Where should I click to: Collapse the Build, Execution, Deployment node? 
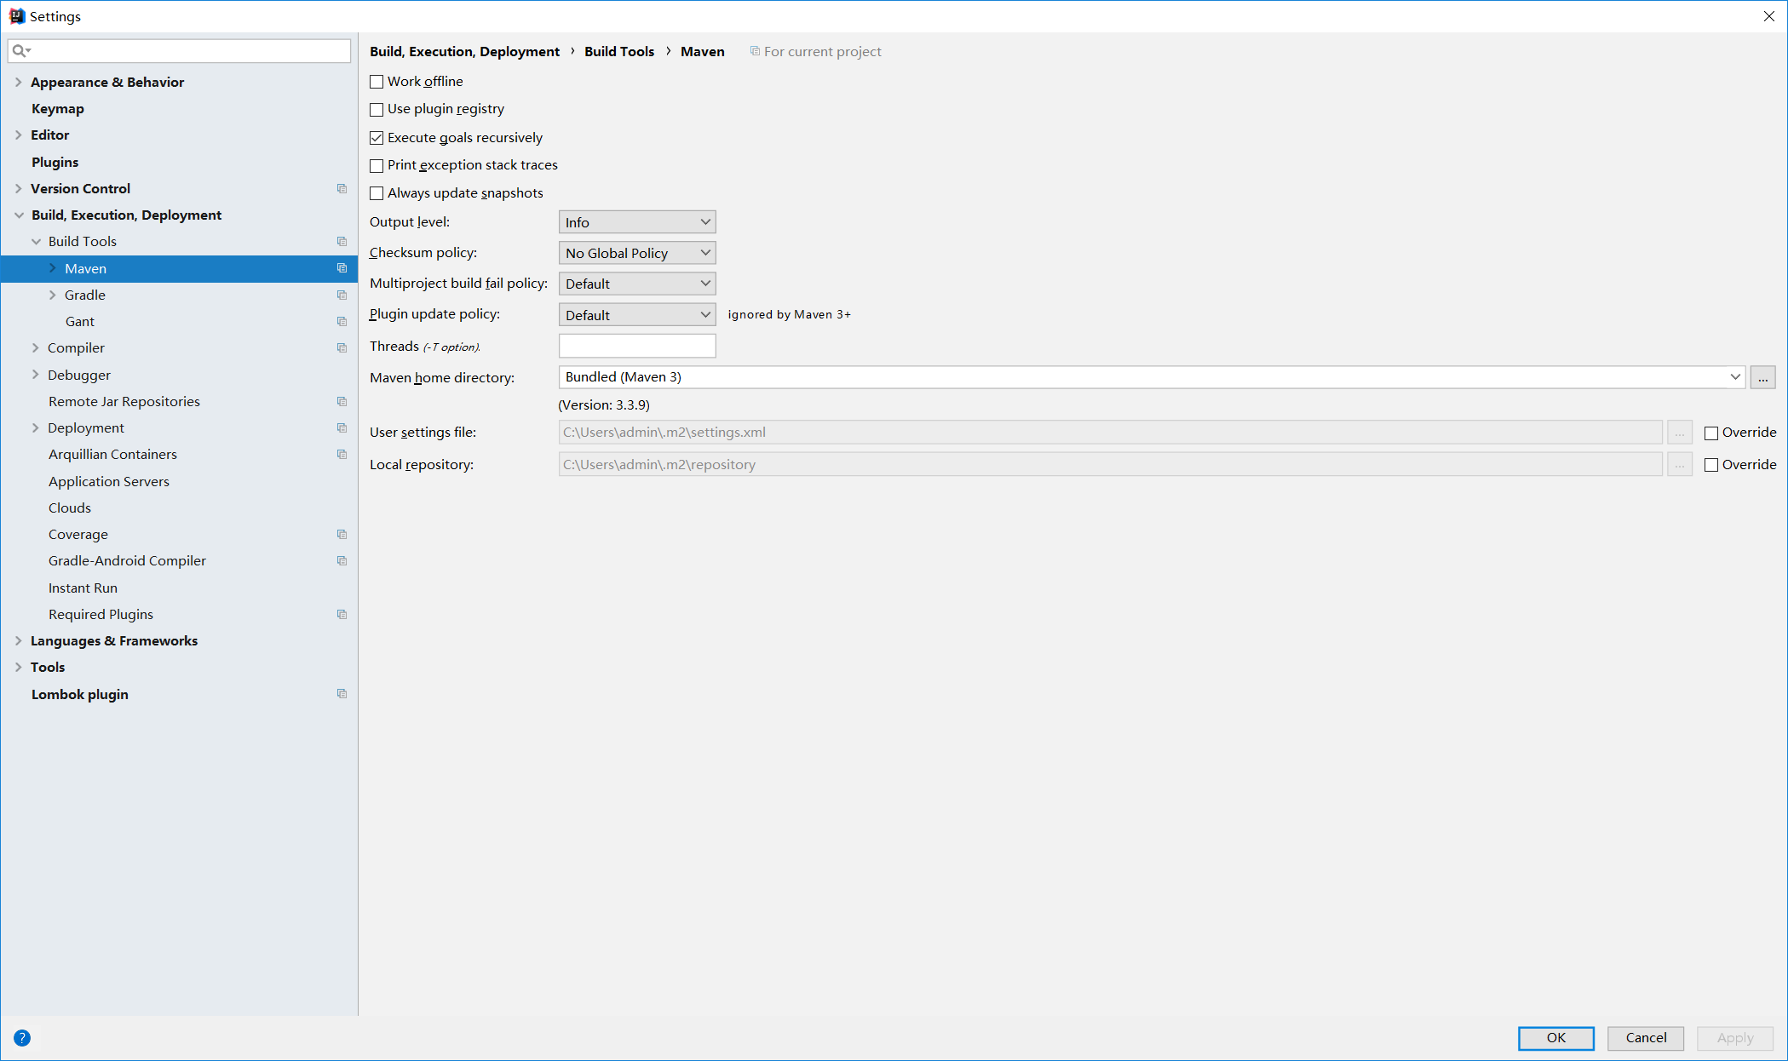coord(19,215)
